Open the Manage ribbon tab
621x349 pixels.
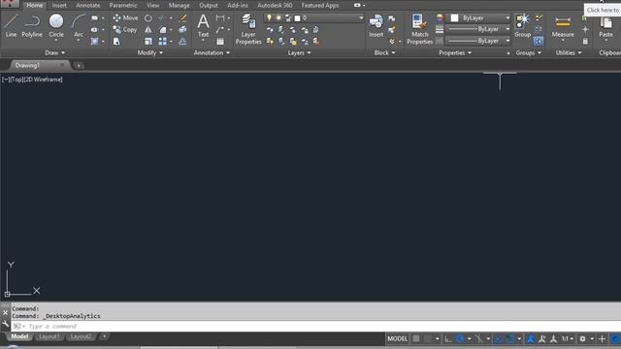(x=179, y=5)
